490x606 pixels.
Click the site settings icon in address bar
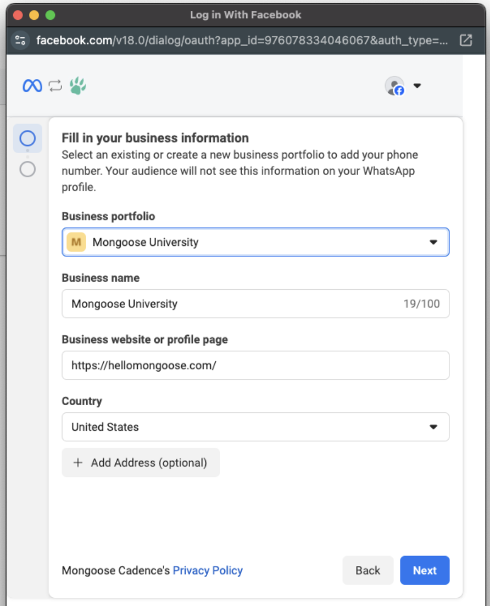point(21,40)
